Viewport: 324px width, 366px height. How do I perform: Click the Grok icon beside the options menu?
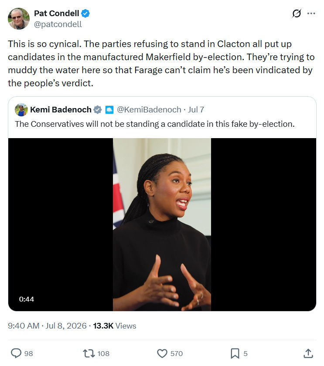pyautogui.click(x=297, y=14)
